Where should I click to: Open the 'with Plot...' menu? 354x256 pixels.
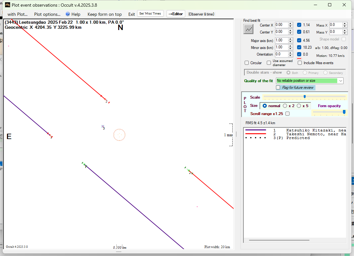pos(17,14)
